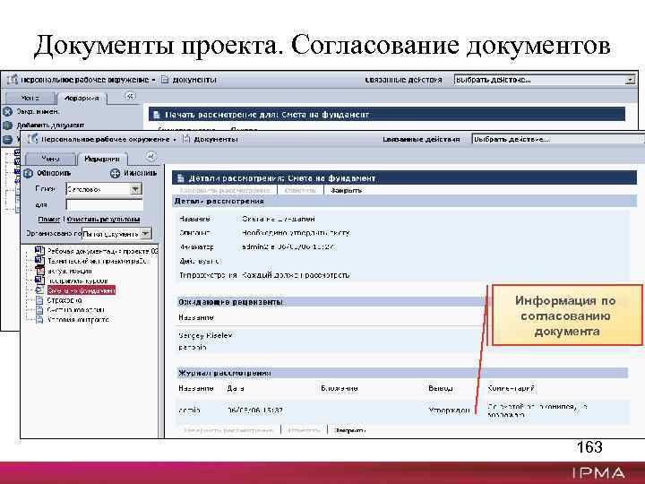This screenshot has height=484, width=645.
Task: Click Word icon of fourth tree document
Action: (39, 281)
